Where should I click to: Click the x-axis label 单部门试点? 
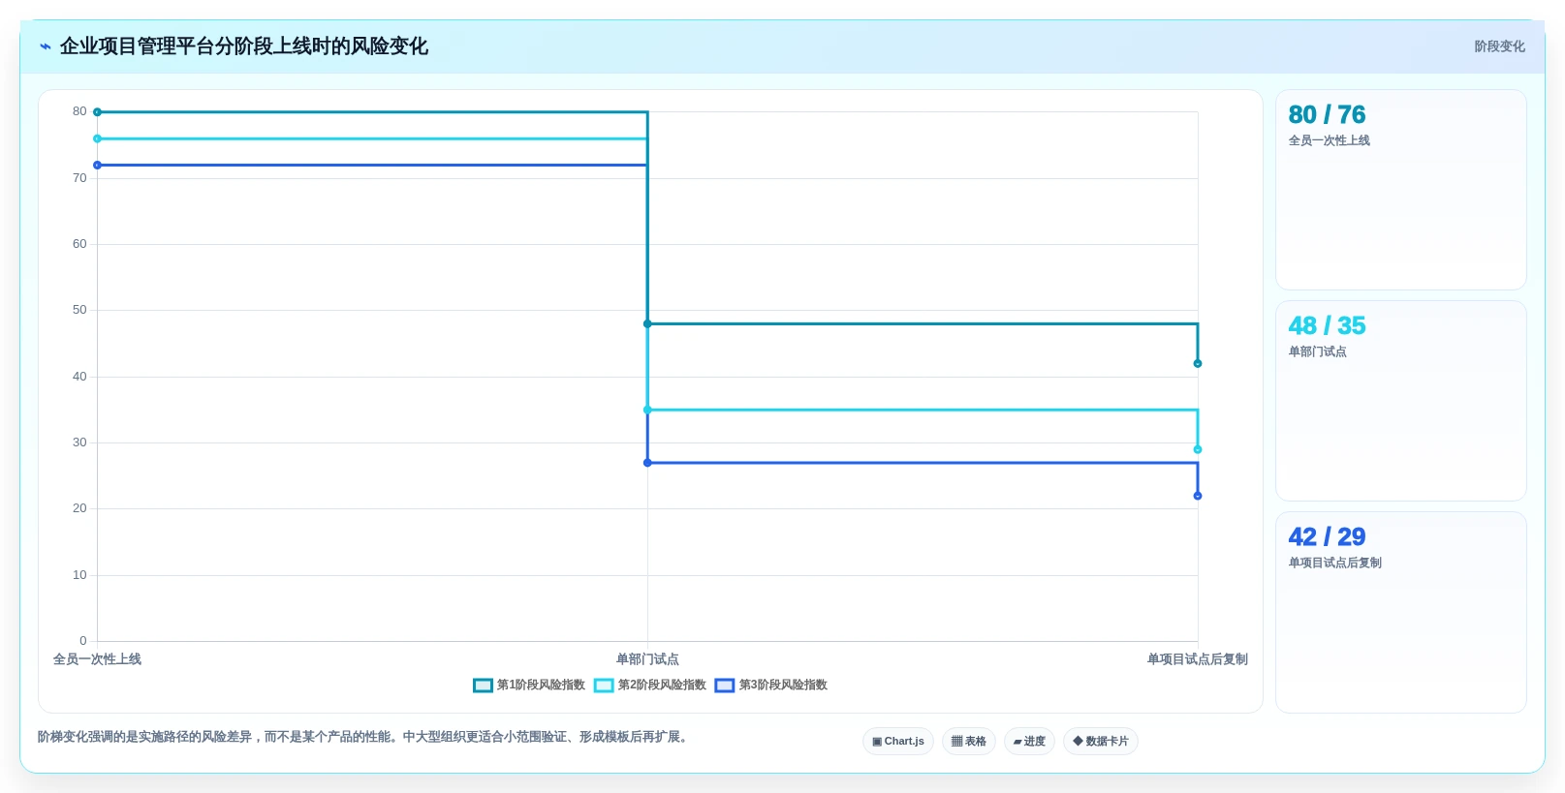(x=647, y=659)
